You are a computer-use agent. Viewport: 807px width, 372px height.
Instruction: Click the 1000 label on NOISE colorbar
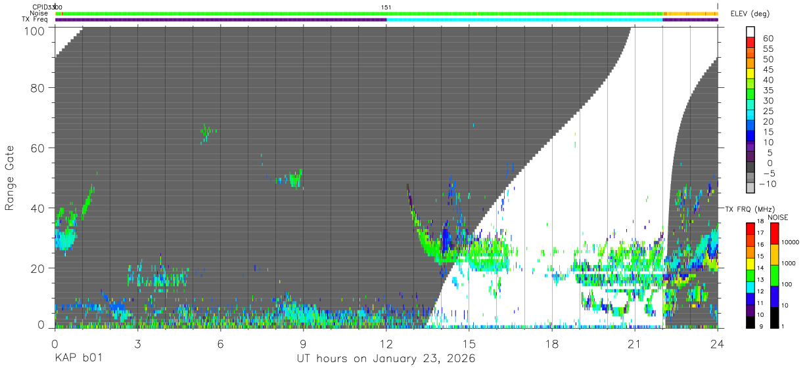click(x=789, y=263)
